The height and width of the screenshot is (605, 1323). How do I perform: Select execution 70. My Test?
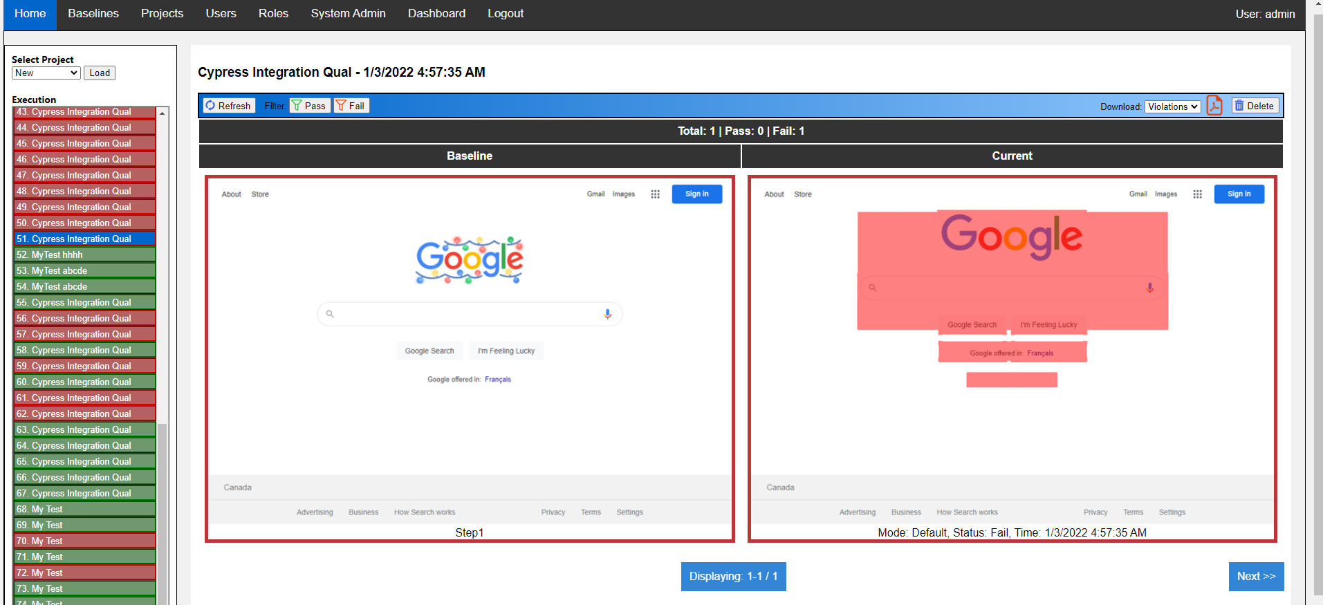coord(84,541)
